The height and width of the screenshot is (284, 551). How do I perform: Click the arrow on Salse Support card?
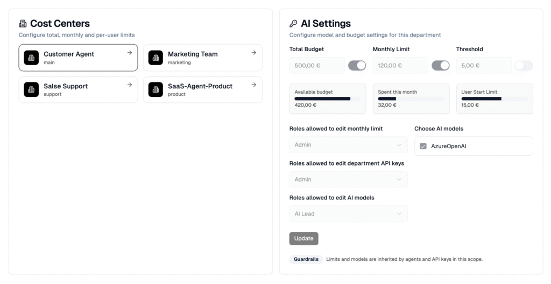pyautogui.click(x=130, y=85)
